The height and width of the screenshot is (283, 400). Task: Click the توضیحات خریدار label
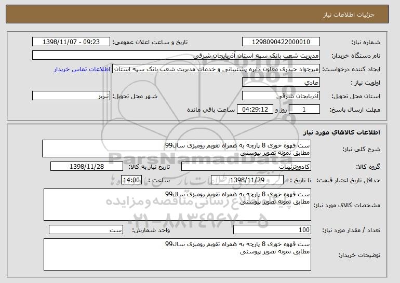tap(359, 255)
